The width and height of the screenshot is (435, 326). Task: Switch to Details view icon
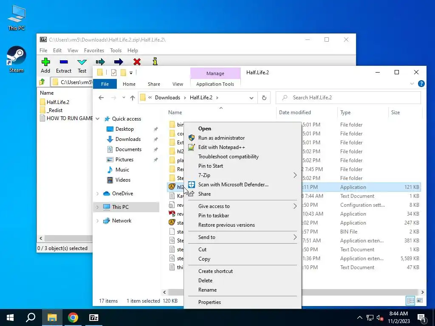pyautogui.click(x=411, y=301)
